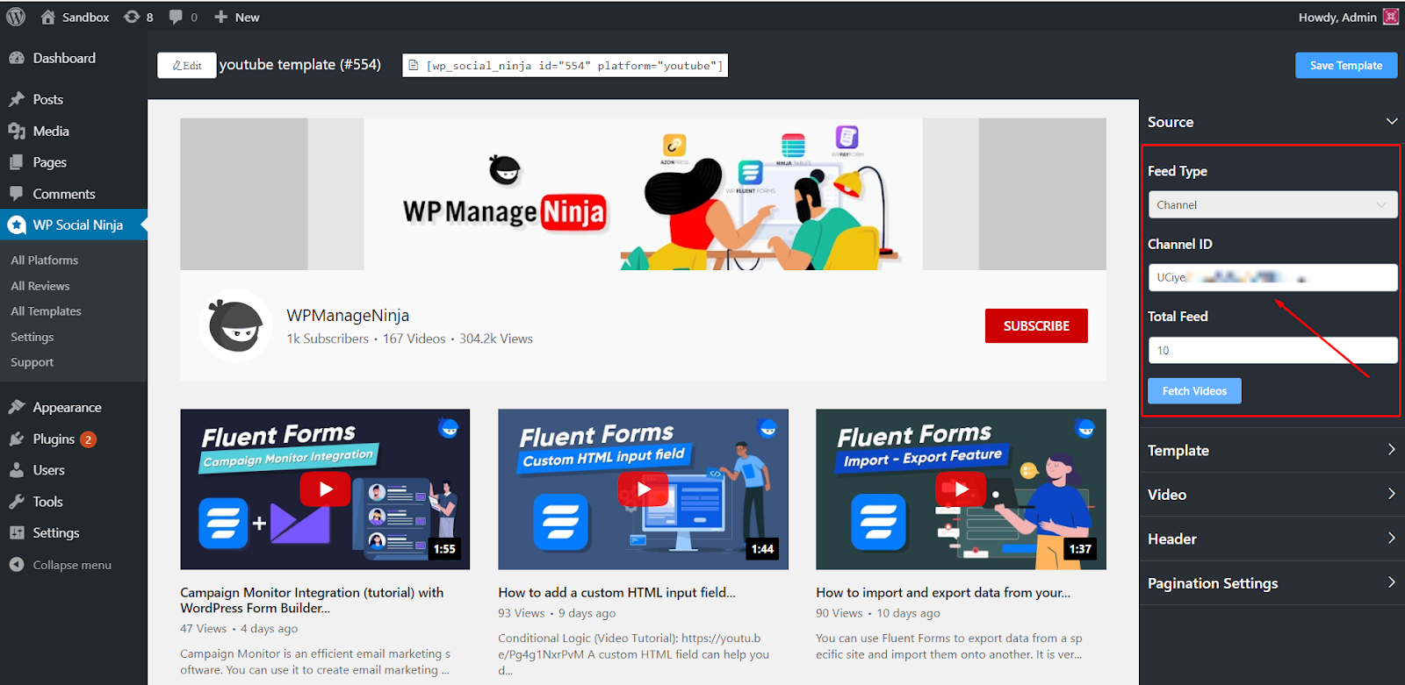Open the comments bubble icon in admin bar
Screen dimensions: 1405x685
point(176,17)
